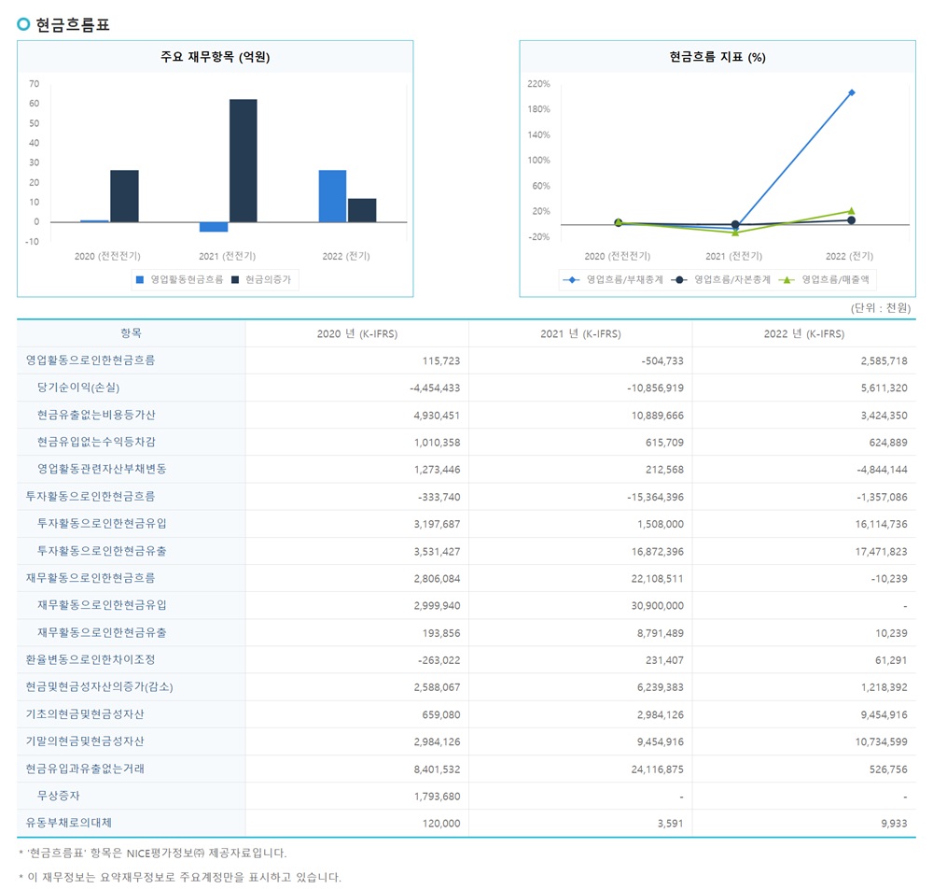Click the 2022 현금의증가 dark bar
The width and height of the screenshot is (933, 889).
click(x=362, y=210)
